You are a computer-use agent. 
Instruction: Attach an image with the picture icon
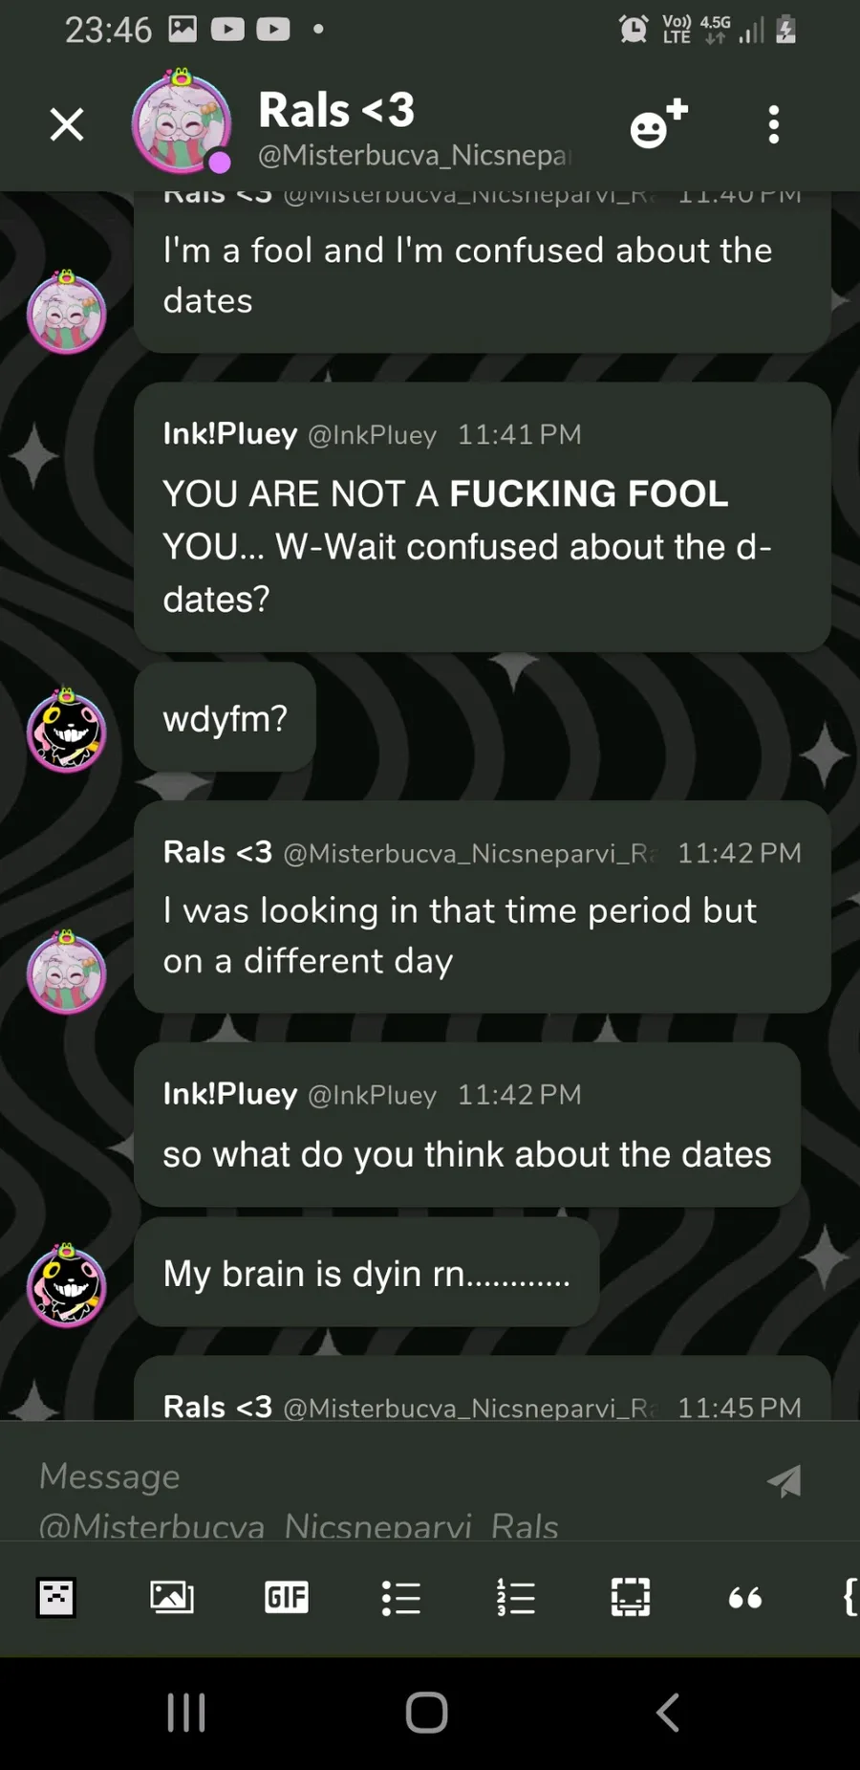[x=172, y=1597]
